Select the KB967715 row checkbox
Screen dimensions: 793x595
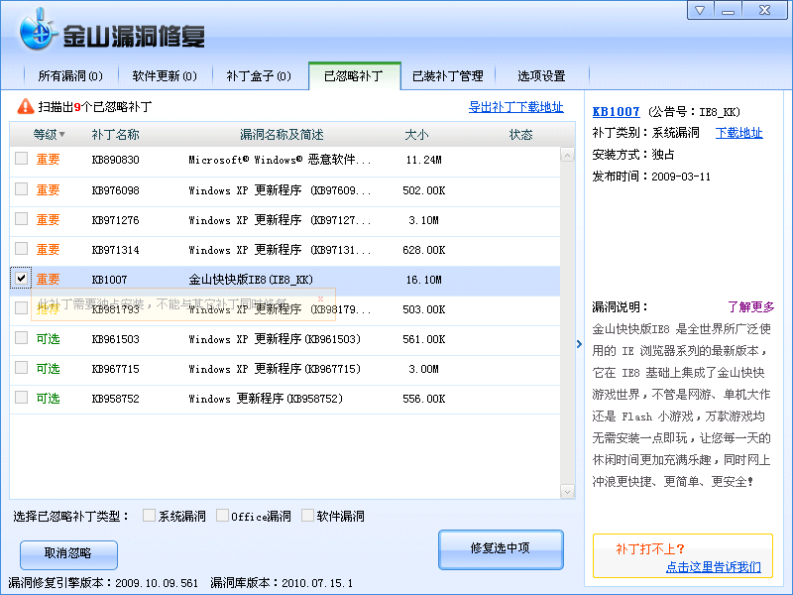21,367
